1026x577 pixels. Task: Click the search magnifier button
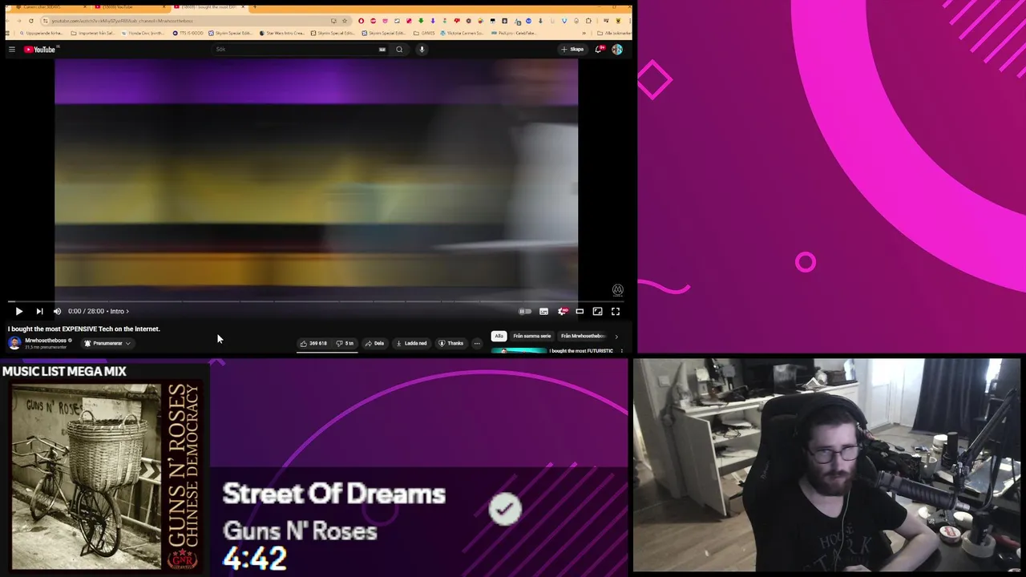click(399, 50)
